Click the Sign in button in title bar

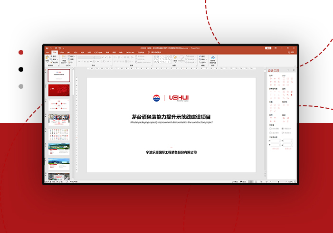[268, 48]
